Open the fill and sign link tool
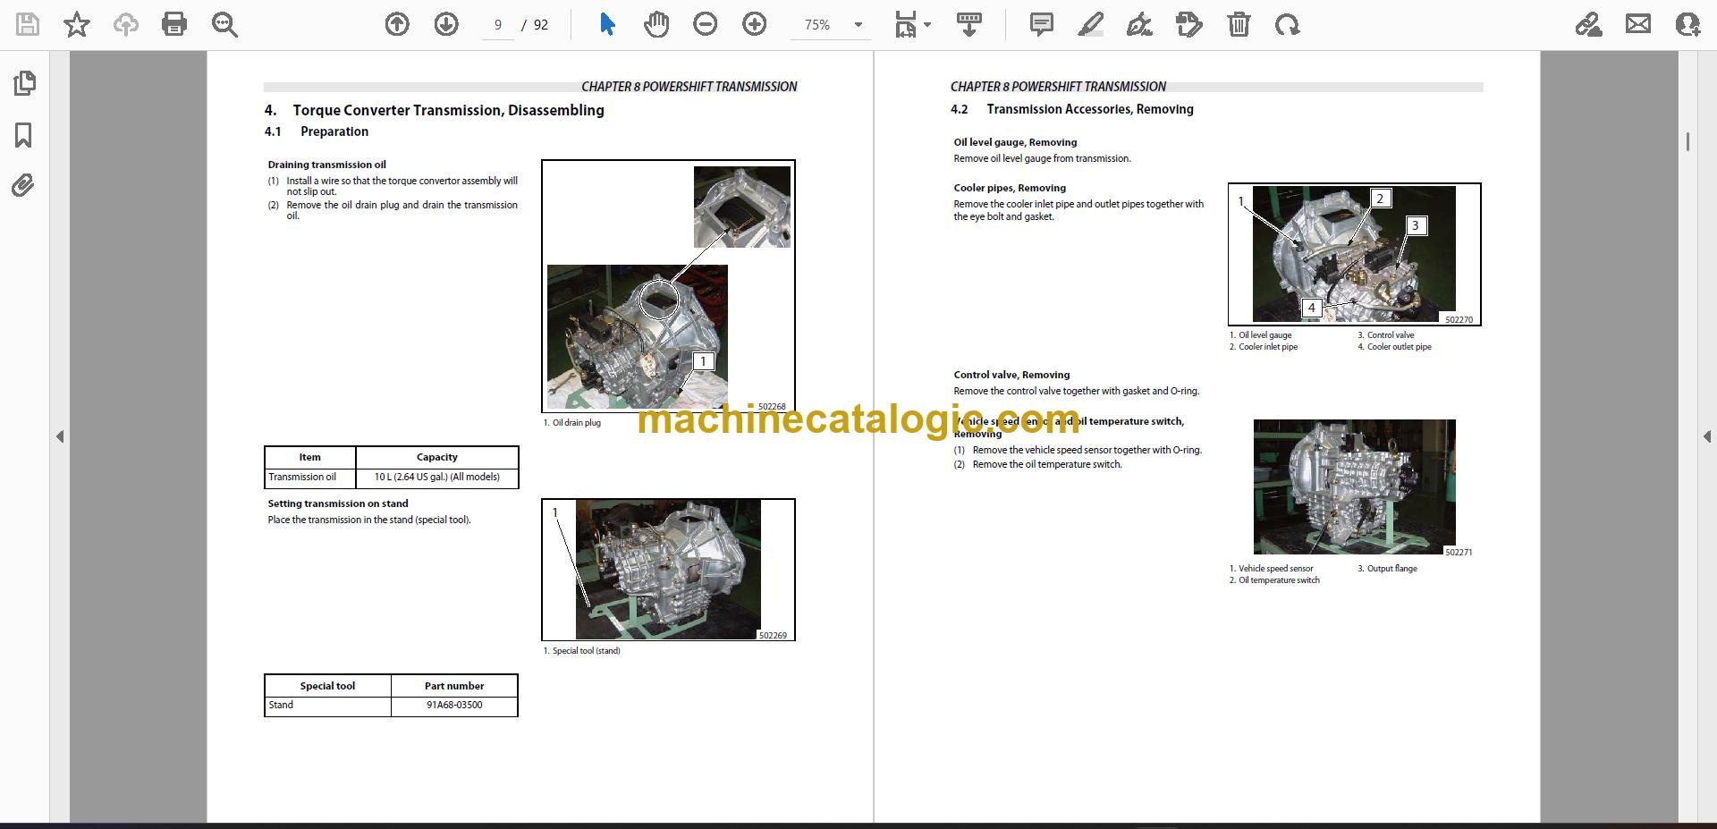This screenshot has height=829, width=1717. [x=1589, y=24]
